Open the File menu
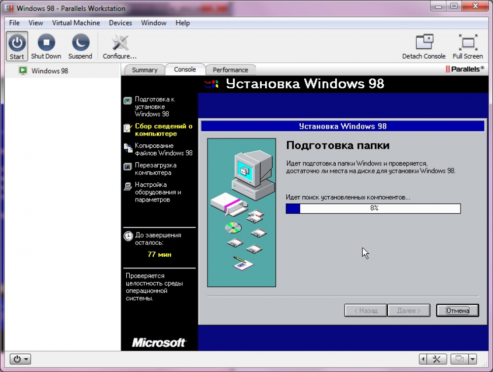493x372 pixels. (x=14, y=23)
